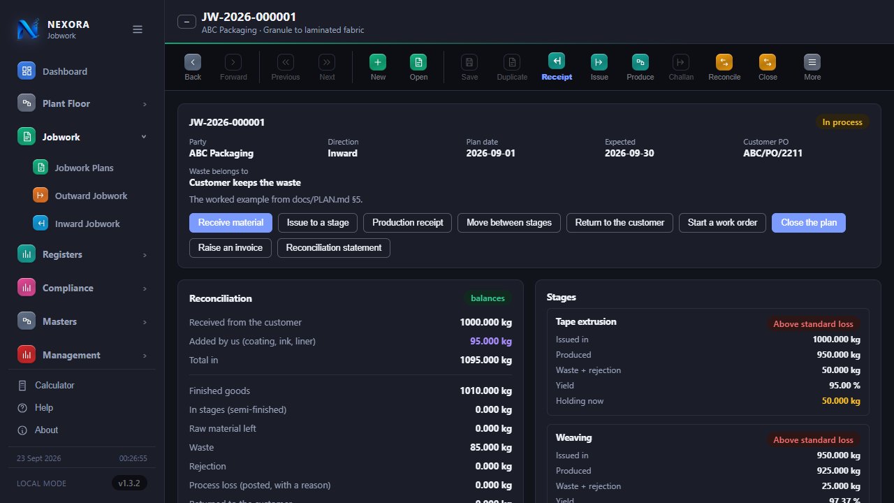Click the Save toolbar icon
This screenshot has height=503, width=894.
(x=469, y=61)
